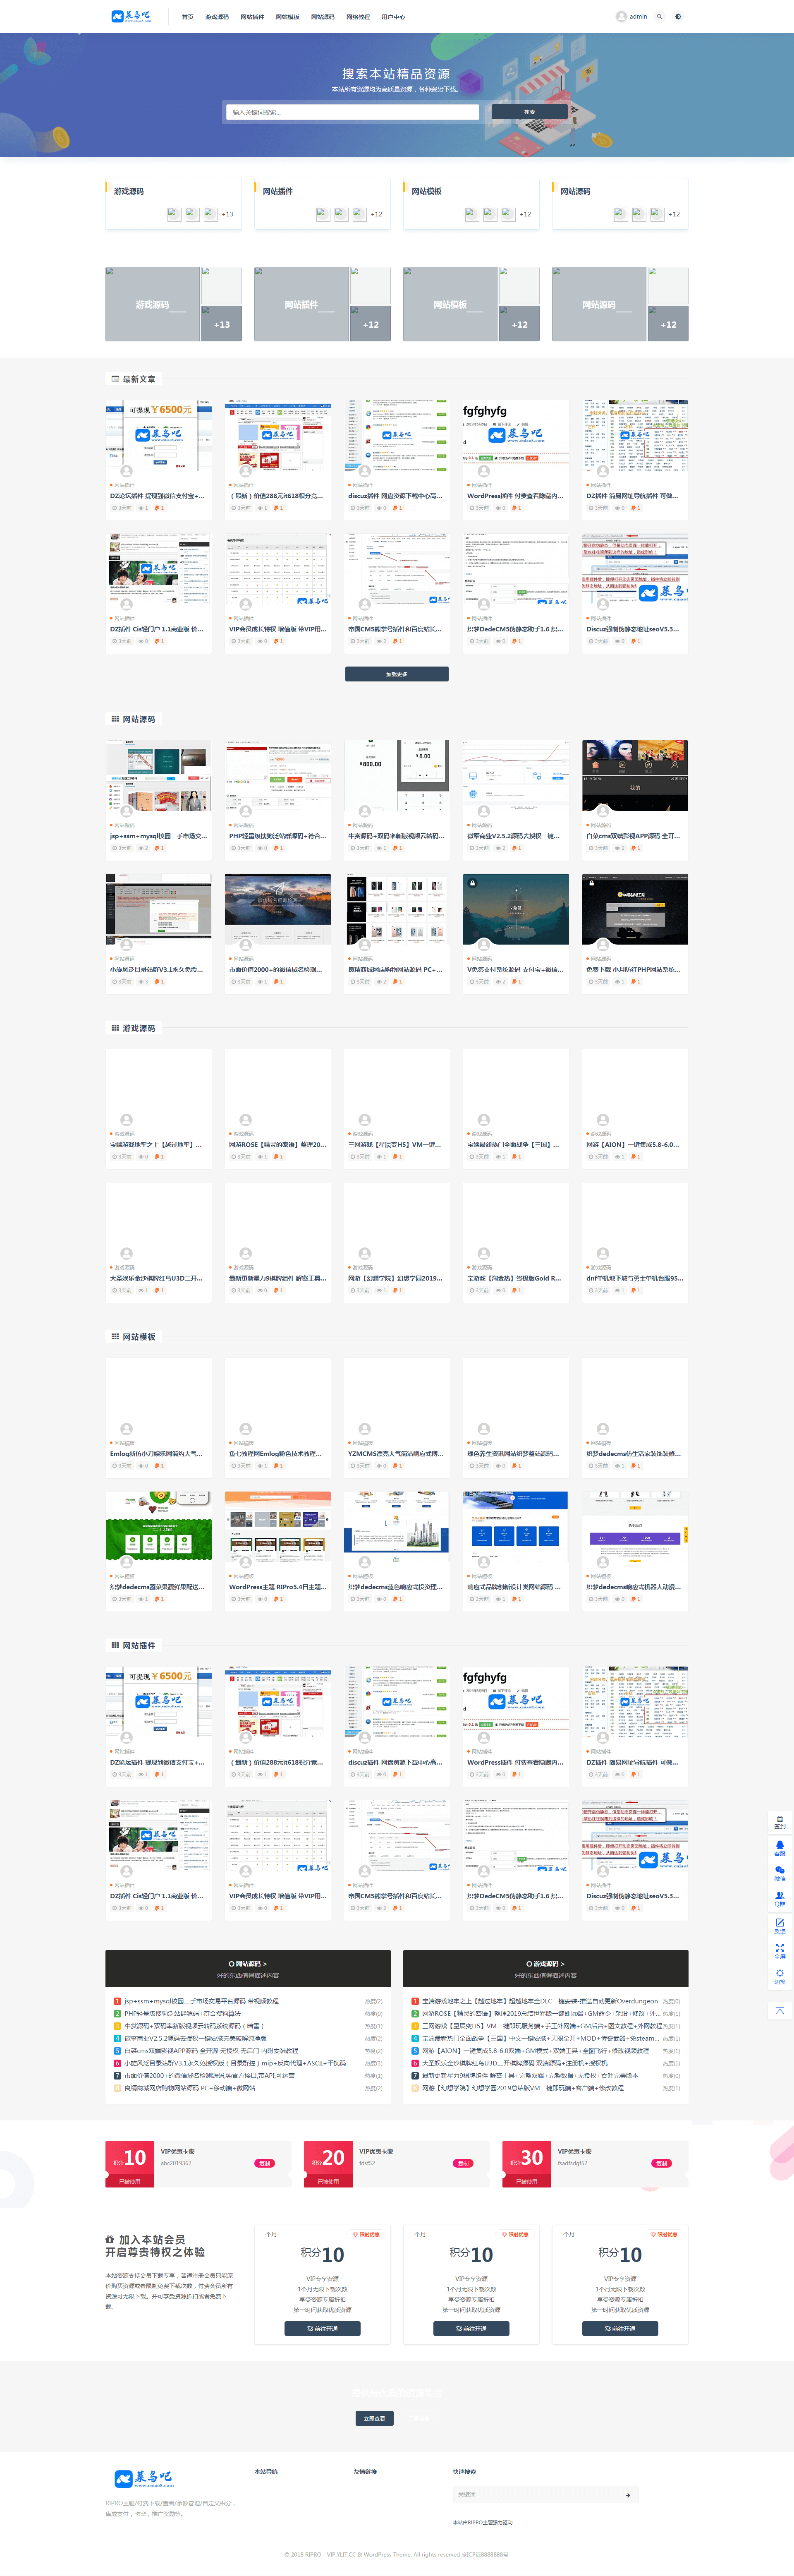Click the back-to-top arrow icon

780,2010
